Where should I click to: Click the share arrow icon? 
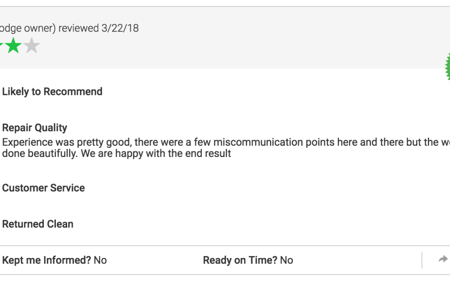443,259
